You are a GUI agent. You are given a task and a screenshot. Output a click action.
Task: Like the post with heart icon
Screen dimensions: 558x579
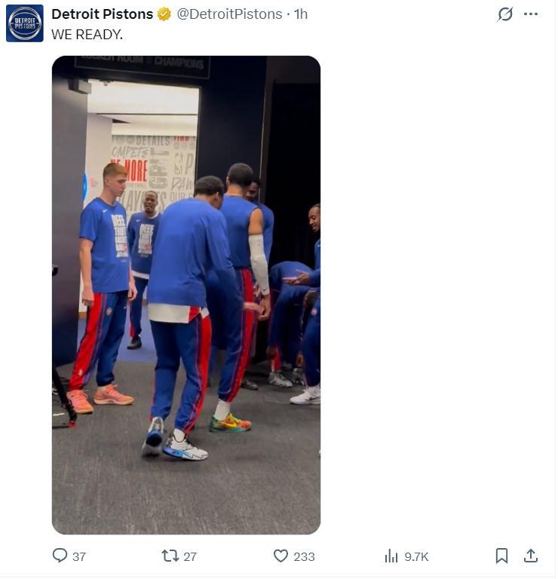tap(281, 556)
